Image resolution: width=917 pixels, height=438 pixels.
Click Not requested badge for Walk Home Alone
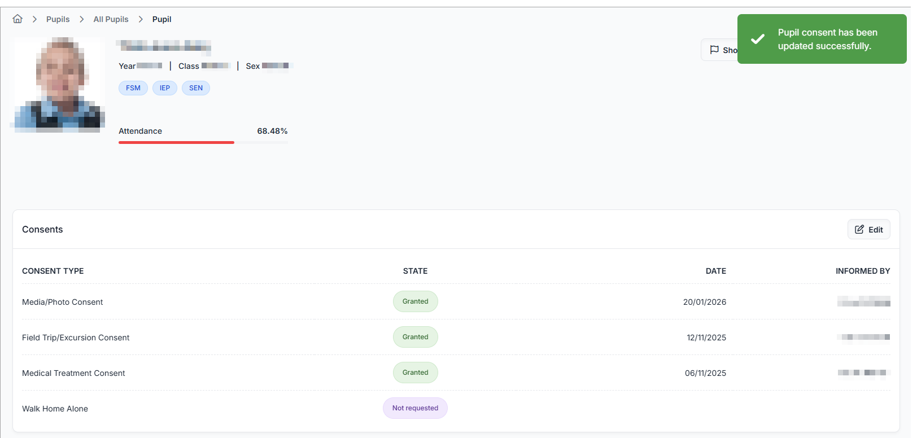[x=415, y=408]
